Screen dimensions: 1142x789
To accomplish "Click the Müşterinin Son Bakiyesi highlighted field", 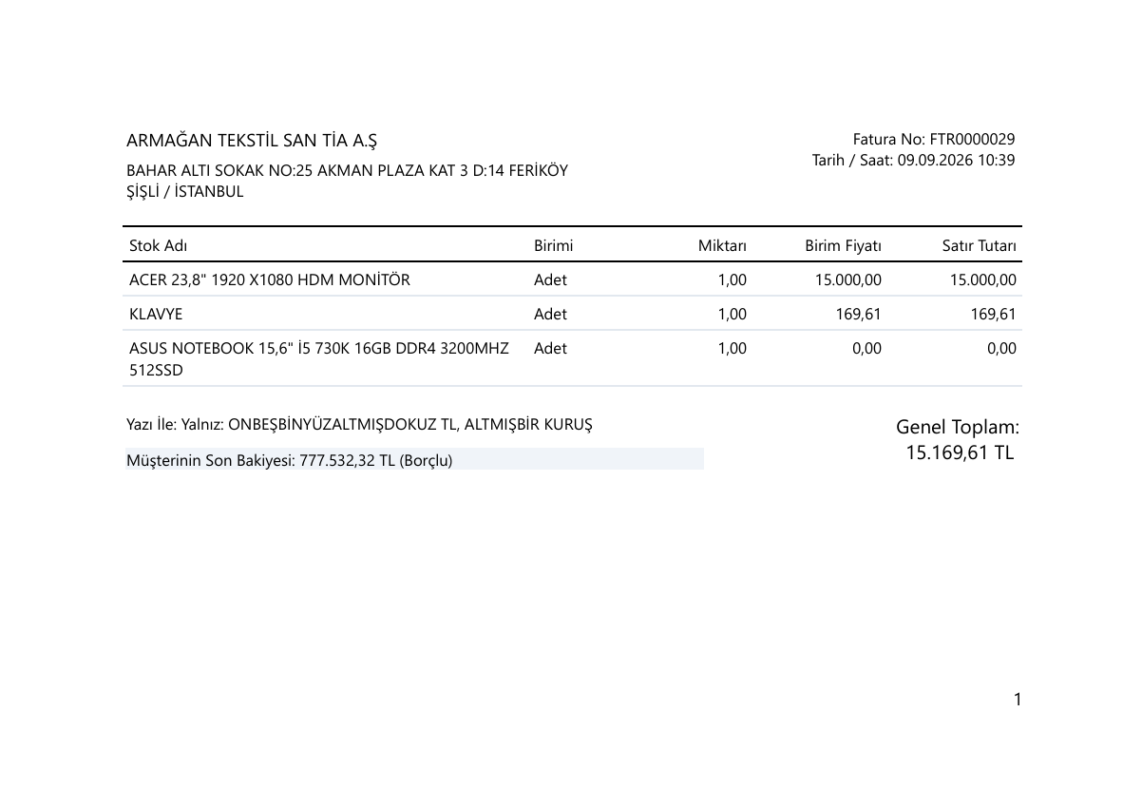I will click(x=414, y=459).
